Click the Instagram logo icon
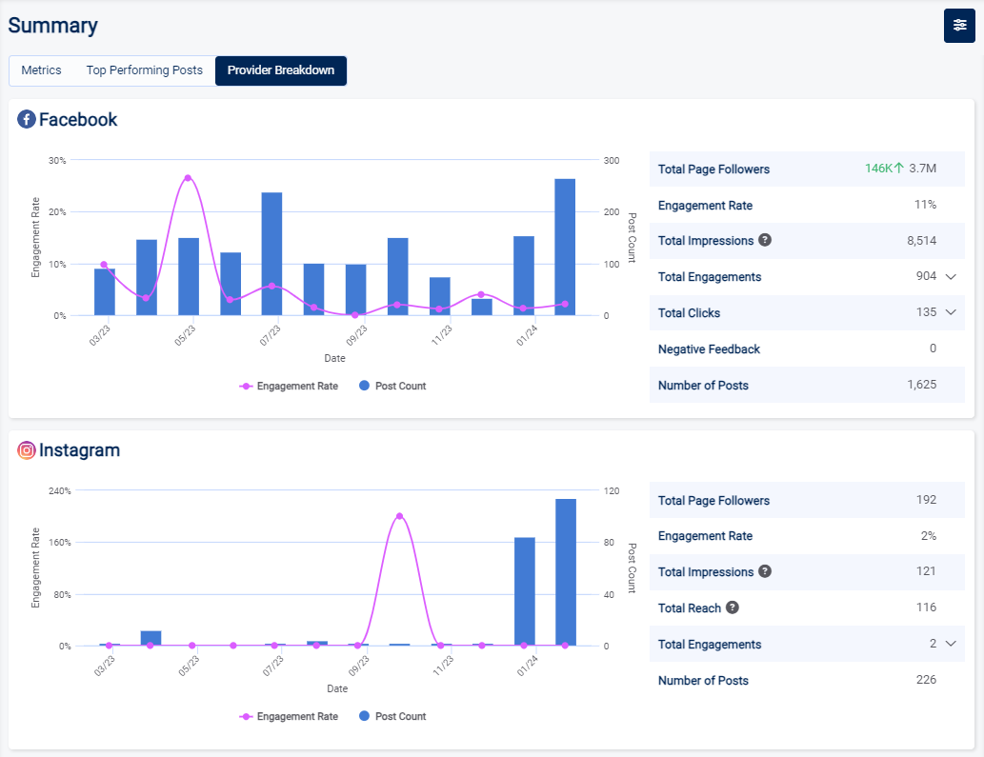This screenshot has height=757, width=984. coord(27,450)
